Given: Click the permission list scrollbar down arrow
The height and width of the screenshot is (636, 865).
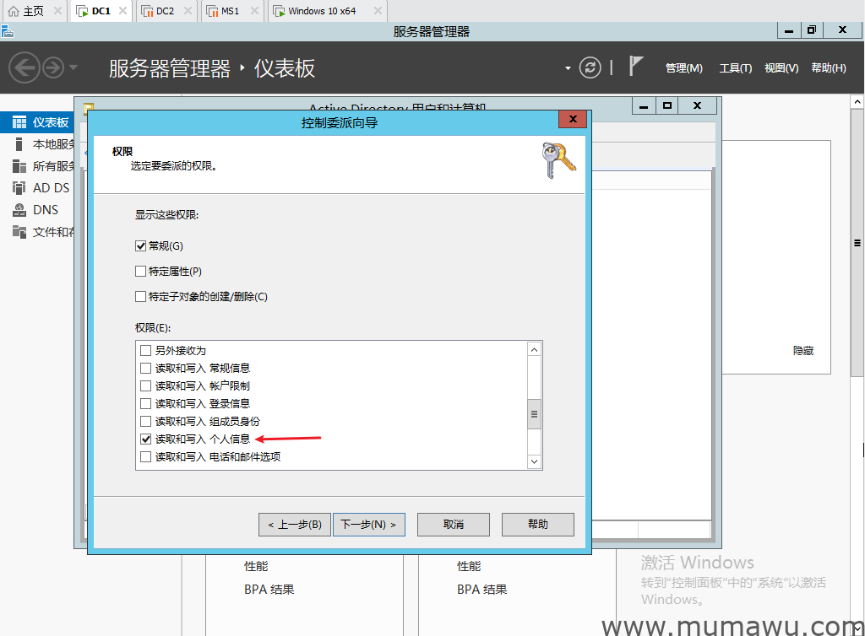Looking at the screenshot, I should [534, 461].
